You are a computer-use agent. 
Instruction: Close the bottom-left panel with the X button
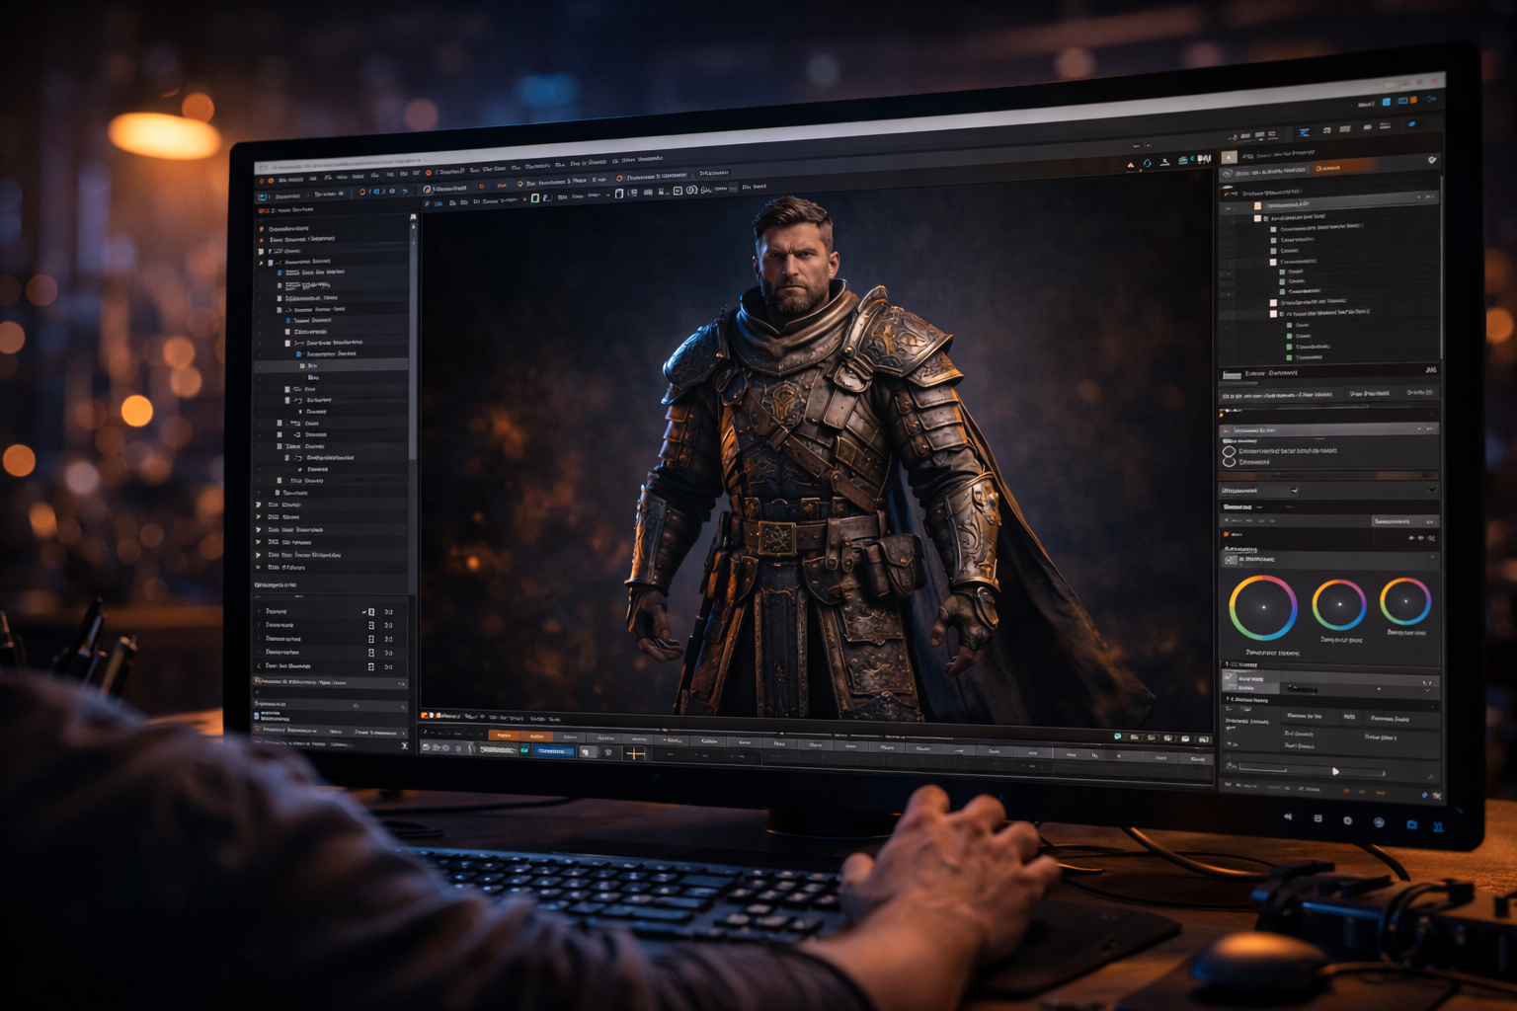(405, 745)
